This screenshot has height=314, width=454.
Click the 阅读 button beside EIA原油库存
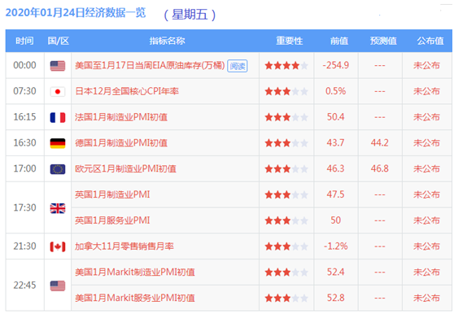[x=238, y=66]
